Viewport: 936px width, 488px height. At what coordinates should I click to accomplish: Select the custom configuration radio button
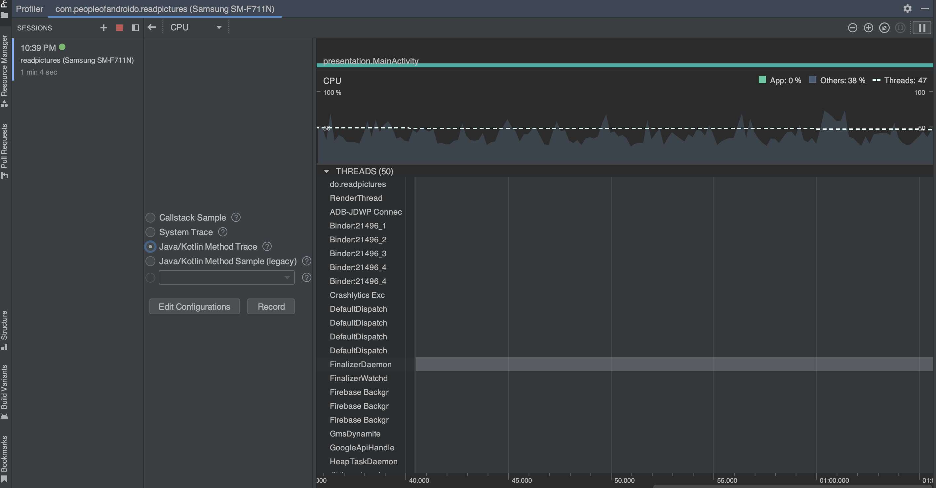[x=150, y=278]
